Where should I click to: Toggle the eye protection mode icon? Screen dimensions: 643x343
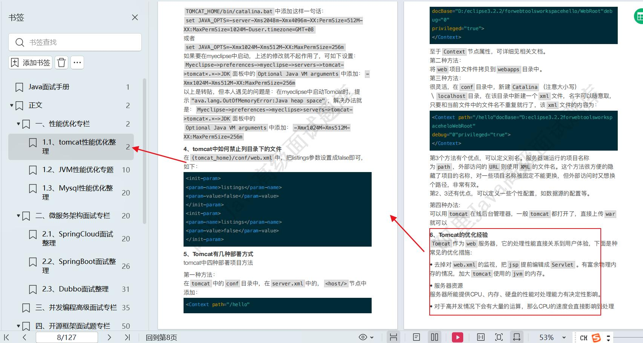coord(363,337)
